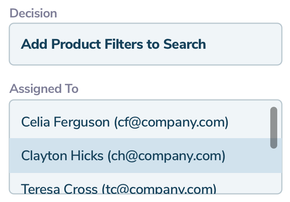Select Celia Ferguson in the Assigned To list
Screen dimensions: 290x202
click(125, 122)
